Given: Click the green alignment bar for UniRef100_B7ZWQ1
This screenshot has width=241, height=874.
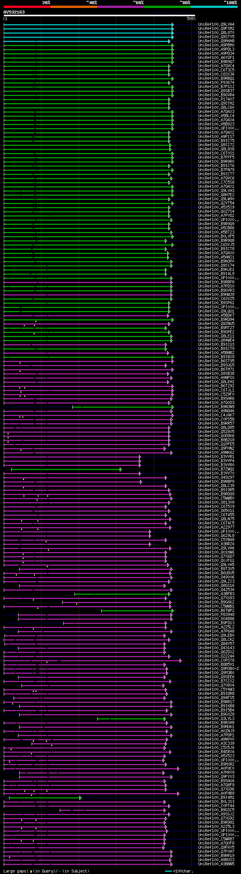Looking at the screenshot, I should pos(67,469).
